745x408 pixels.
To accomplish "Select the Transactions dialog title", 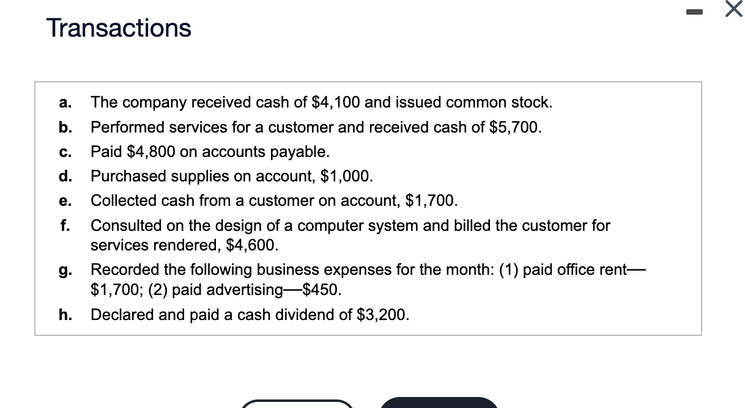I will (119, 27).
